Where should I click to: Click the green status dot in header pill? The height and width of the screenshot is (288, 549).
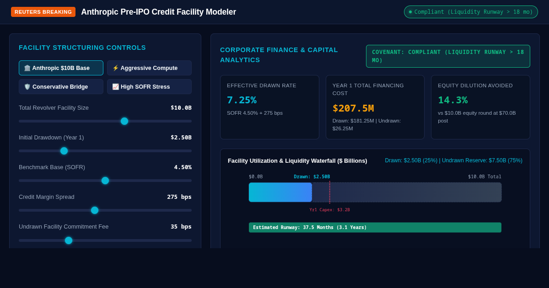[x=410, y=12]
